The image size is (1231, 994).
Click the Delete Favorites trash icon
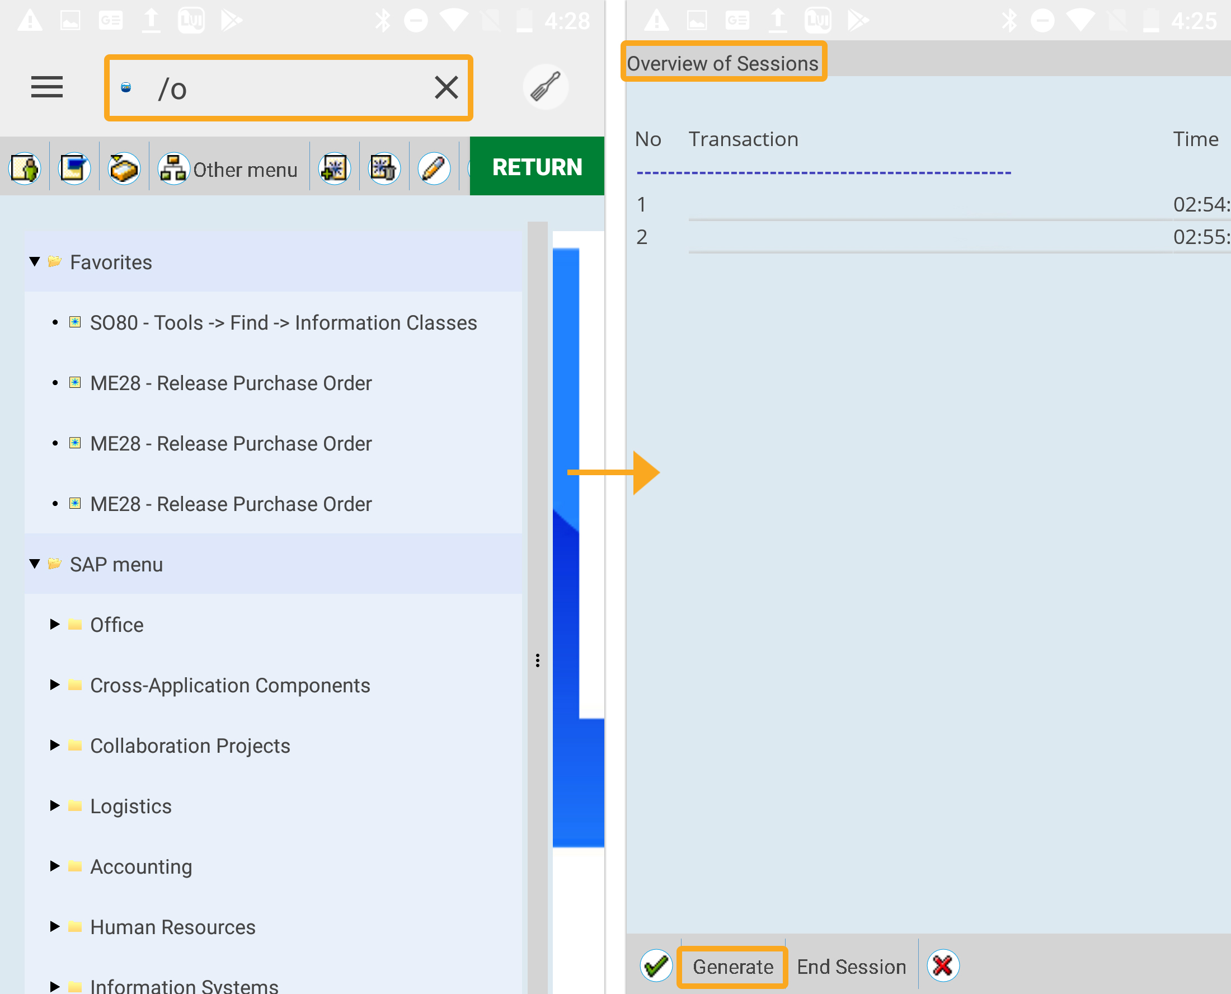point(384,169)
